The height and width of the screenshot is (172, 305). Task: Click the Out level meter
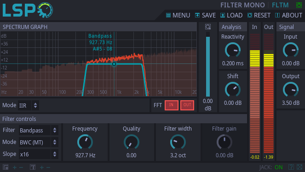pyautogui.click(x=269, y=93)
